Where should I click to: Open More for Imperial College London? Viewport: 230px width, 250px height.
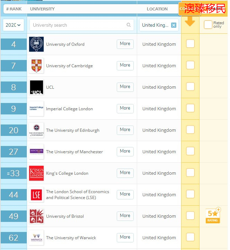[x=125, y=109]
